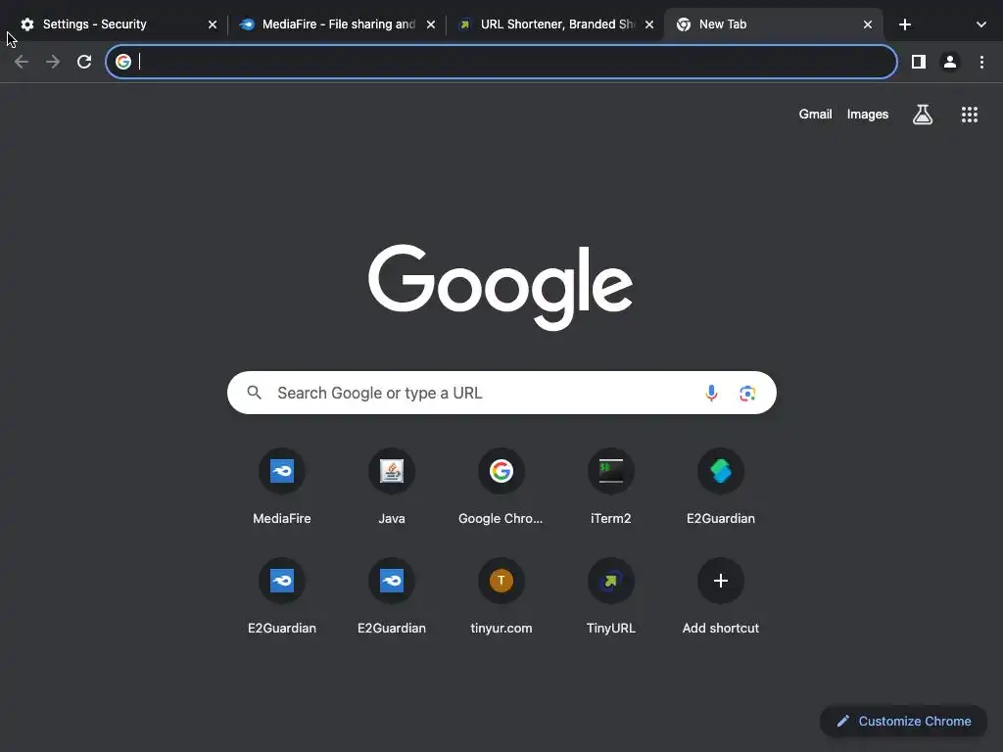Open the MediaFire shortcut
Viewport: 1003px width, 752px height.
point(282,487)
